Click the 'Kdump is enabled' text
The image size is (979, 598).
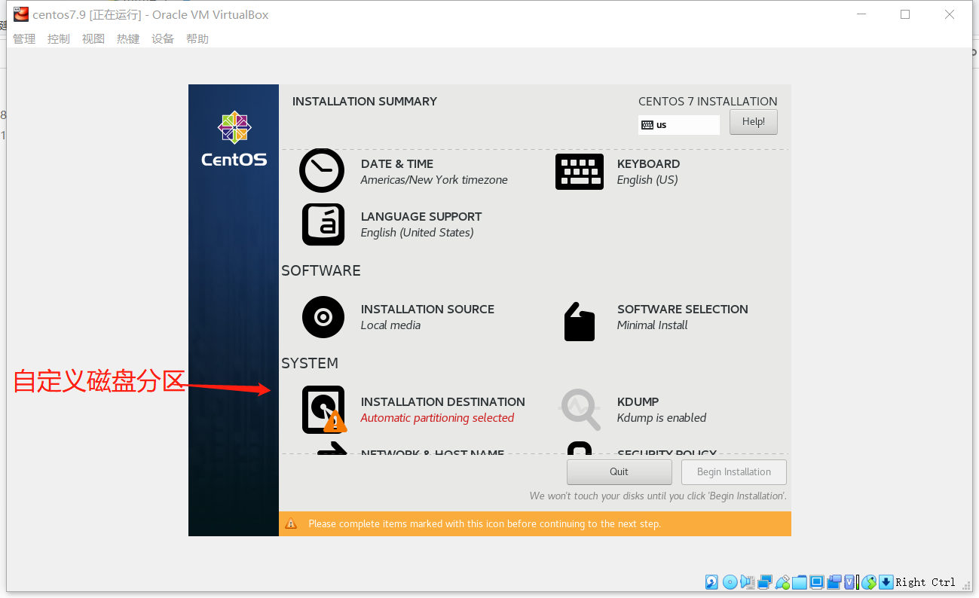tap(662, 418)
